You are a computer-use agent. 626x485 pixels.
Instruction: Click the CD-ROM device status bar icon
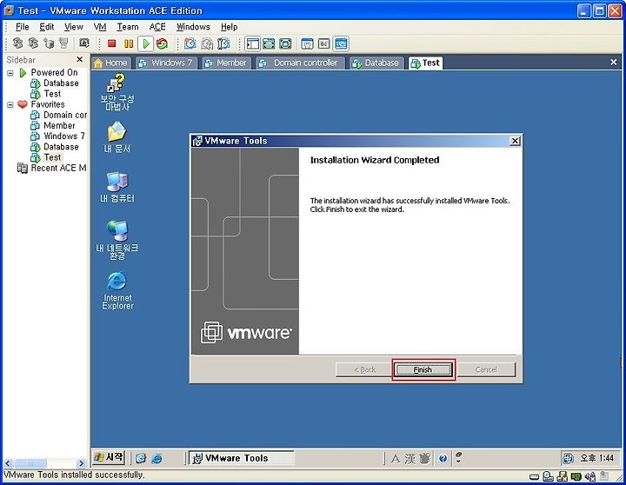click(548, 476)
